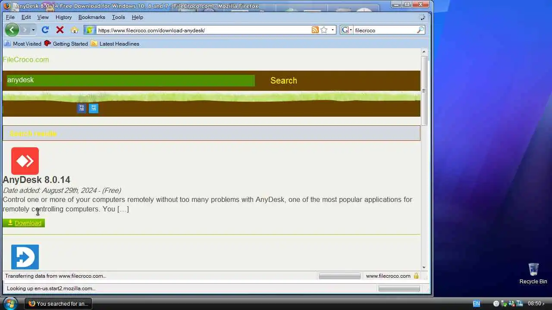552x310 pixels.
Task: Open the FileCroco.com site logo link
Action: click(26, 59)
